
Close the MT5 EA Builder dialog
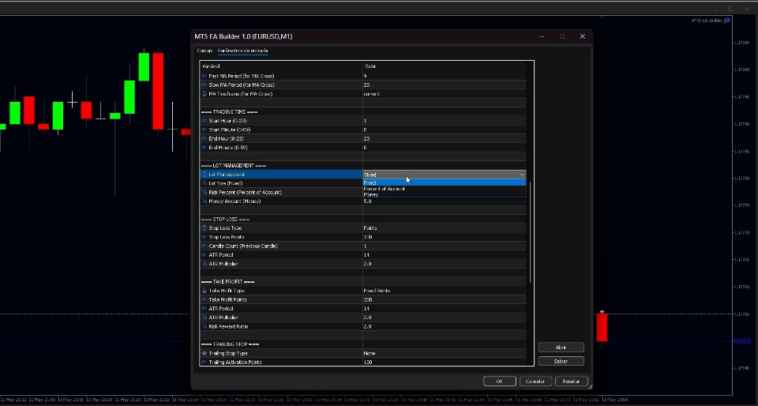[583, 37]
